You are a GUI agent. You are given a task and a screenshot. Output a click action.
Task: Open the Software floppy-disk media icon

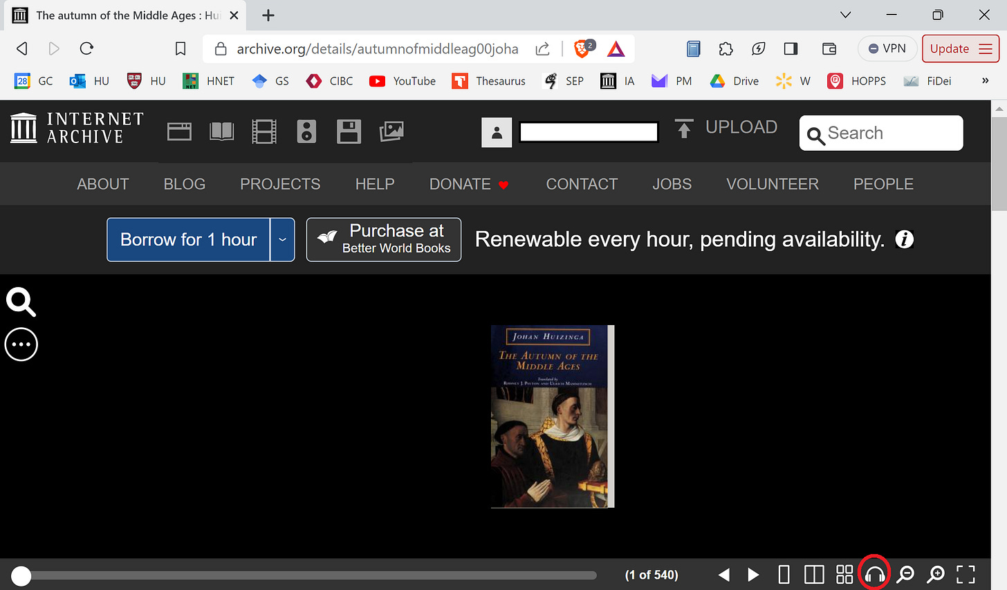[349, 131]
